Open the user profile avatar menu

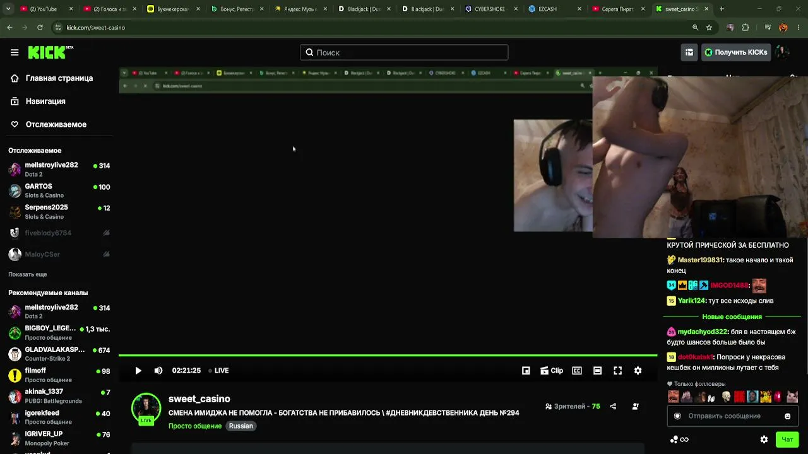pyautogui.click(x=783, y=52)
